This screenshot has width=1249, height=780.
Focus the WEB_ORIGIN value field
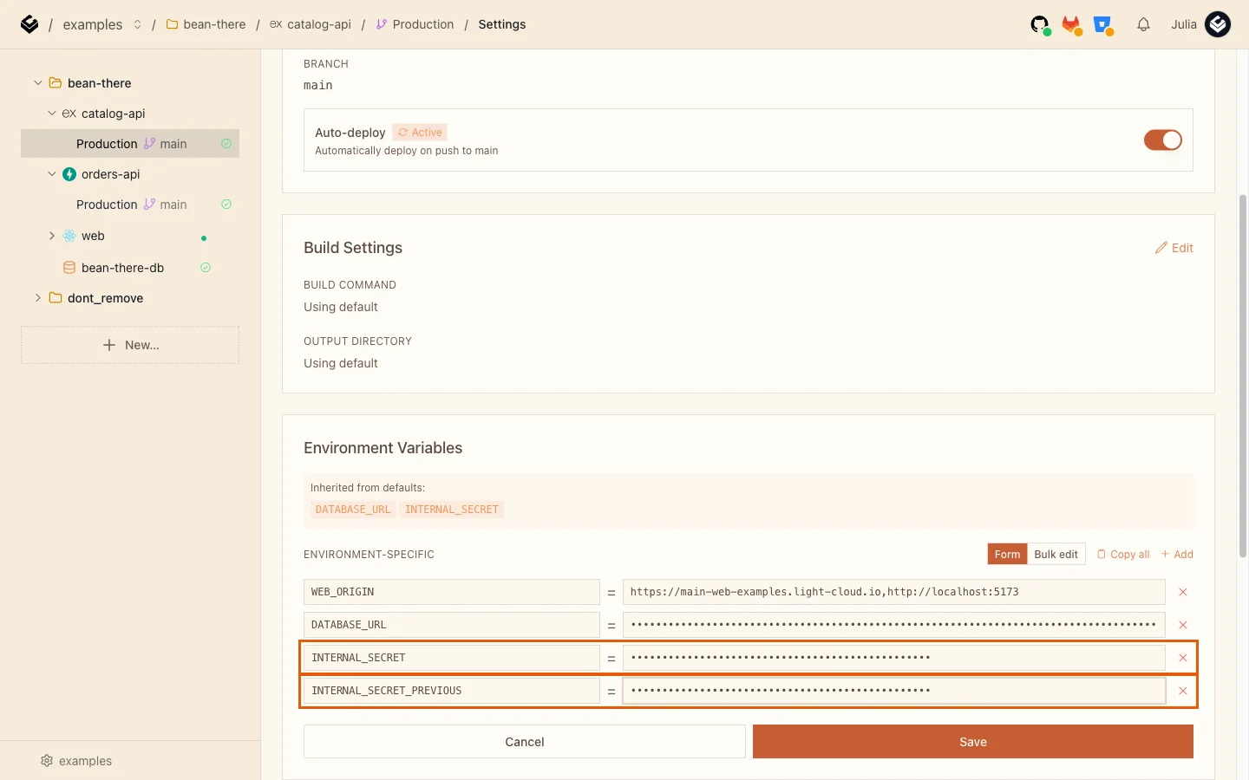click(x=893, y=592)
